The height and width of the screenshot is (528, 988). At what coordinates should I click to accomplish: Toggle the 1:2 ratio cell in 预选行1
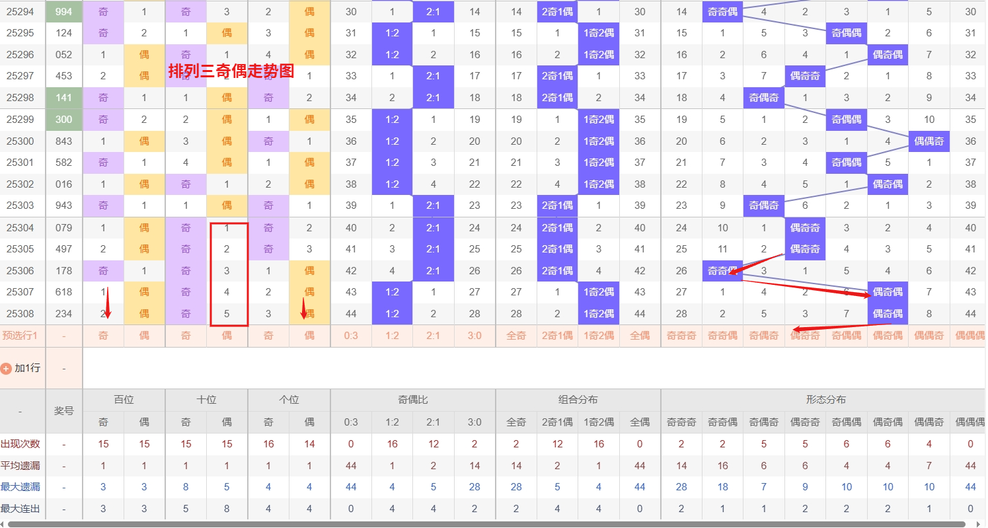click(x=392, y=336)
